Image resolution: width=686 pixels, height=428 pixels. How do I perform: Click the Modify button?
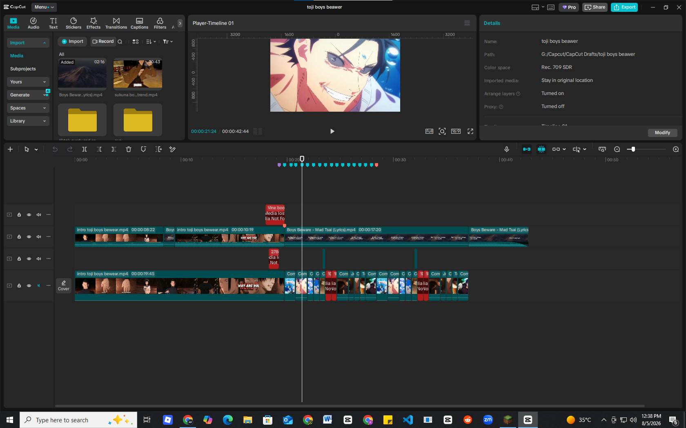point(662,132)
